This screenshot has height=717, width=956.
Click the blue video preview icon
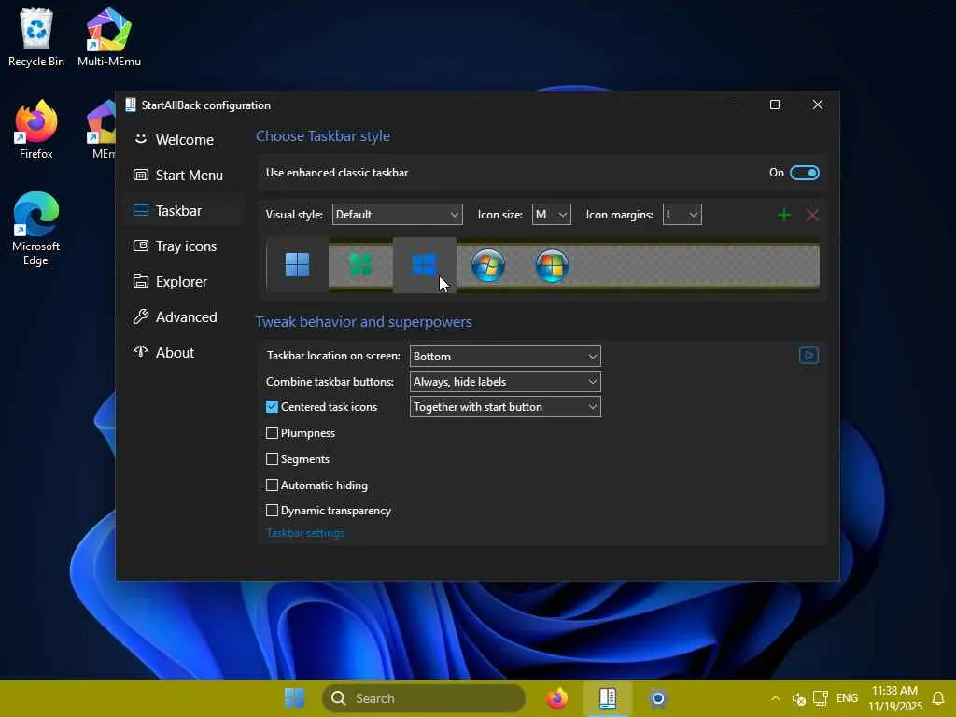809,356
